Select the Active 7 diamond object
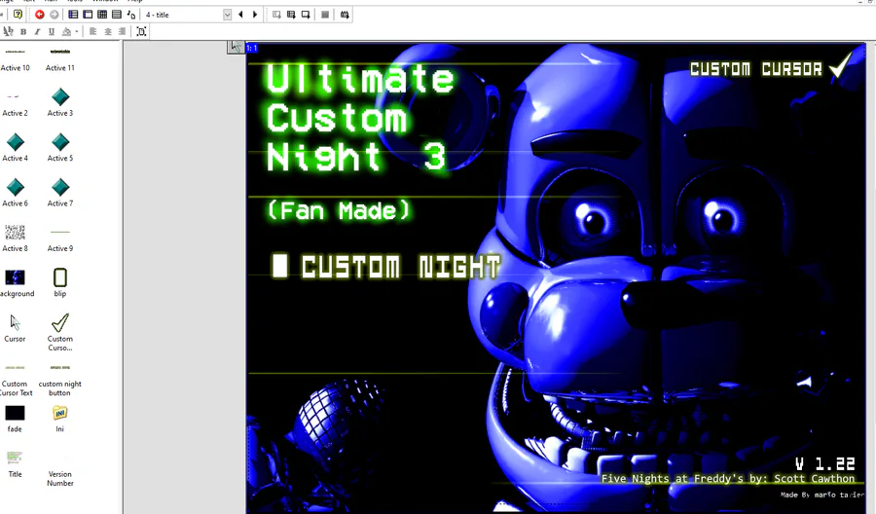 59,187
